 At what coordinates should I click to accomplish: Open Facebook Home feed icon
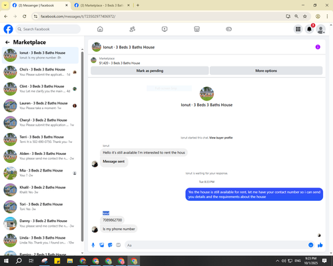(100, 29)
